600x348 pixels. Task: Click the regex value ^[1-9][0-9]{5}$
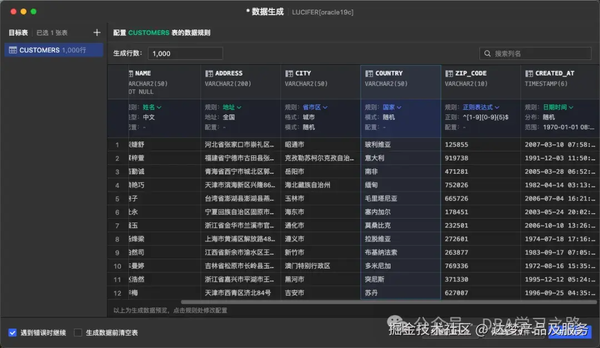pos(485,118)
